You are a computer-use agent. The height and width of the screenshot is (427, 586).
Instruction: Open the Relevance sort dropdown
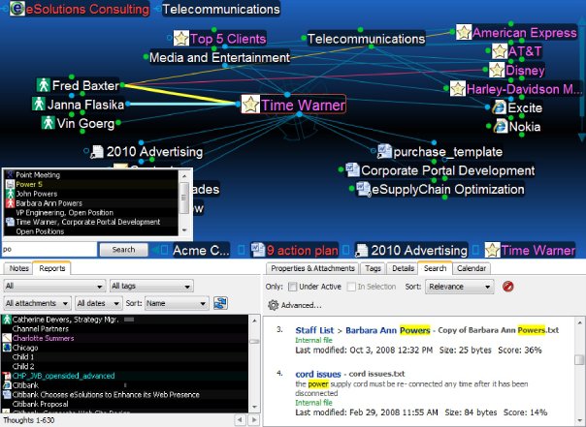click(x=459, y=287)
